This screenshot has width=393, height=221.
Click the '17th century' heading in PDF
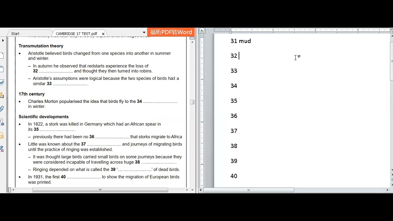coord(32,94)
